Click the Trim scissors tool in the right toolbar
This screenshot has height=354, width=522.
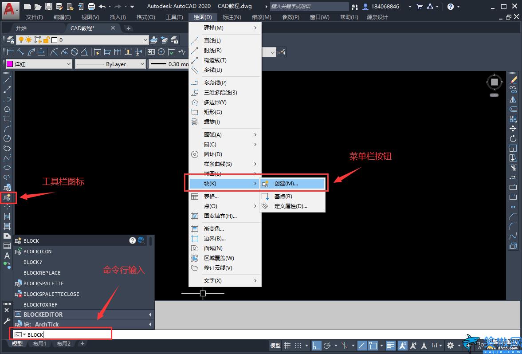point(513,168)
